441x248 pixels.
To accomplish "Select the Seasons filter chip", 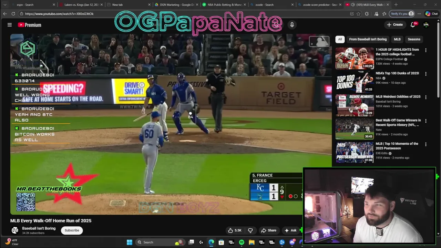I will 414,39.
